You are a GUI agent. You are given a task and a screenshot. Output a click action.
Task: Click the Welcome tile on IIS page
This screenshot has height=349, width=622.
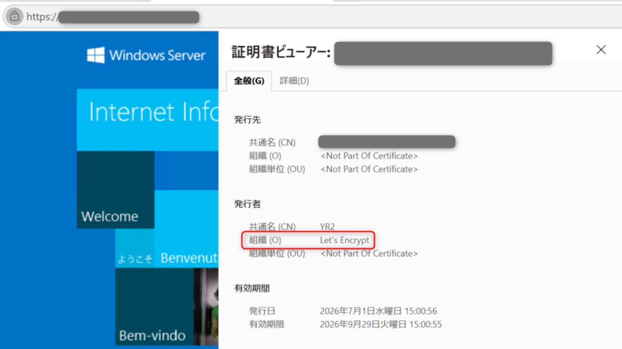click(115, 190)
